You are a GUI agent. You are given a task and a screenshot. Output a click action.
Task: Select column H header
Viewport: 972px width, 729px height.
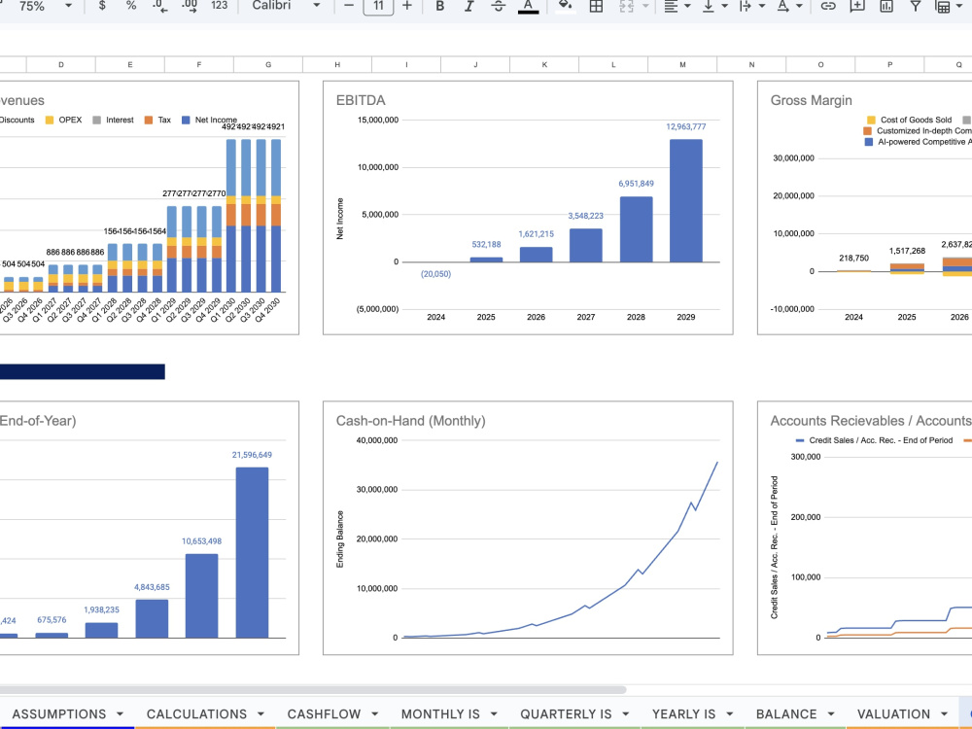pyautogui.click(x=337, y=64)
